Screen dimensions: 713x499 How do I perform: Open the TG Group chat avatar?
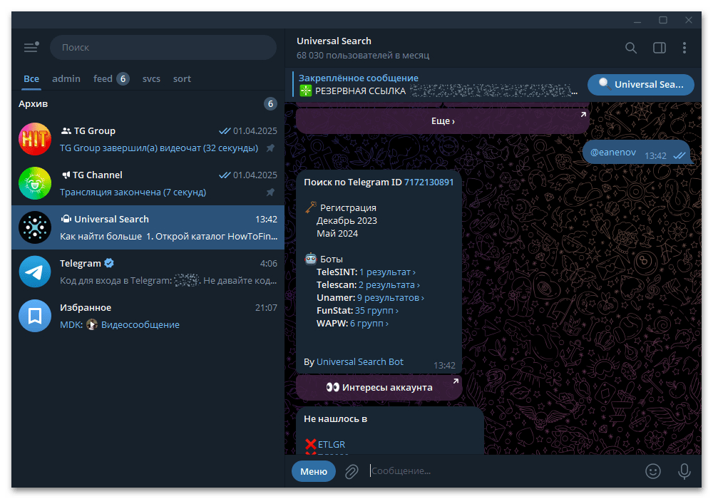35,139
